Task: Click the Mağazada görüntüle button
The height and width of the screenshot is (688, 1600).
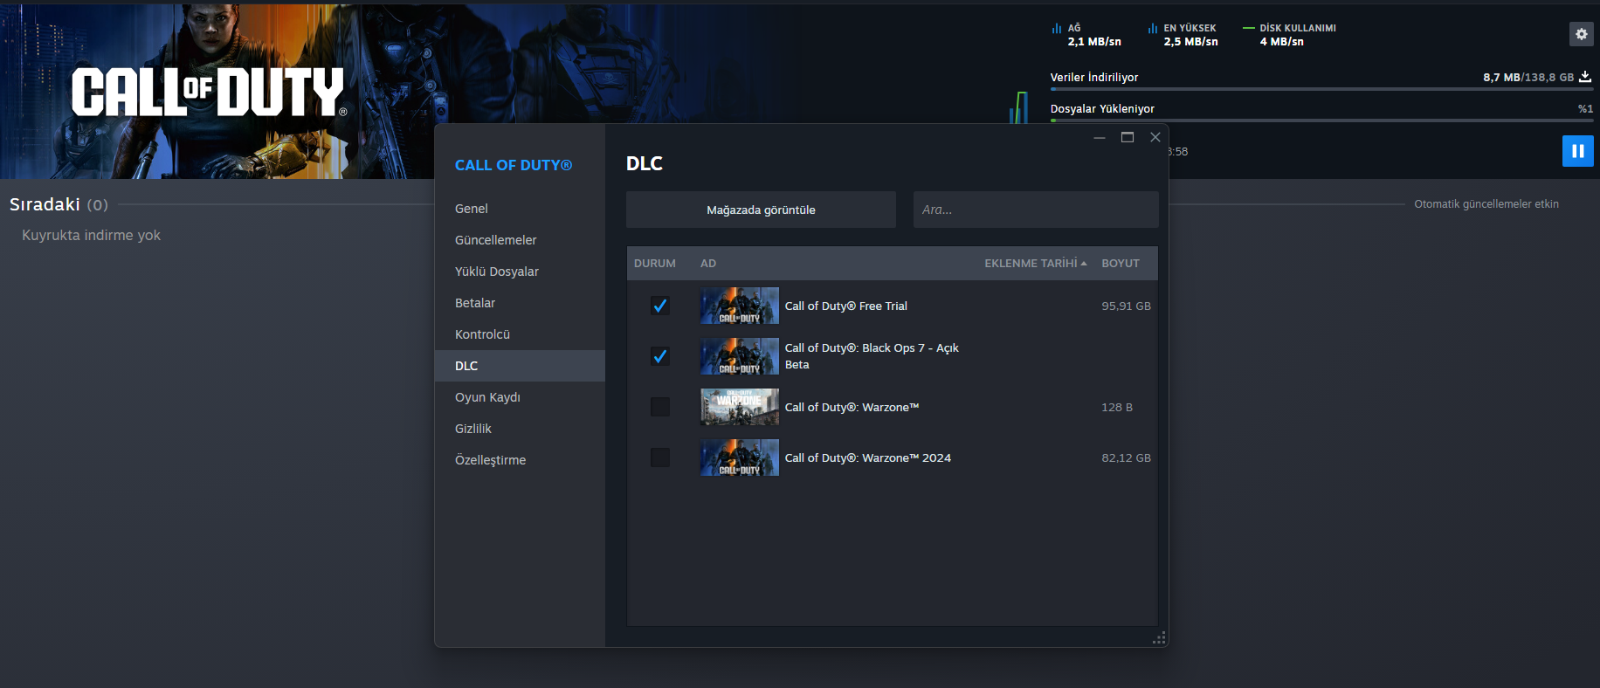Action: tap(761, 210)
